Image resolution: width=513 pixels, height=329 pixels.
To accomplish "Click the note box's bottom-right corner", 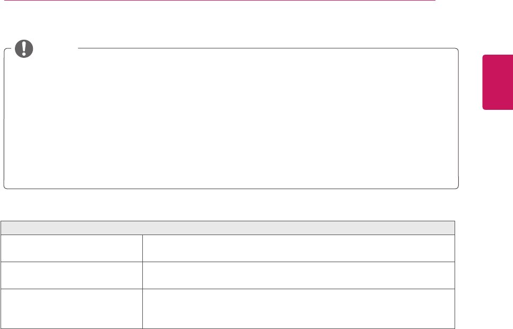I will (457, 187).
